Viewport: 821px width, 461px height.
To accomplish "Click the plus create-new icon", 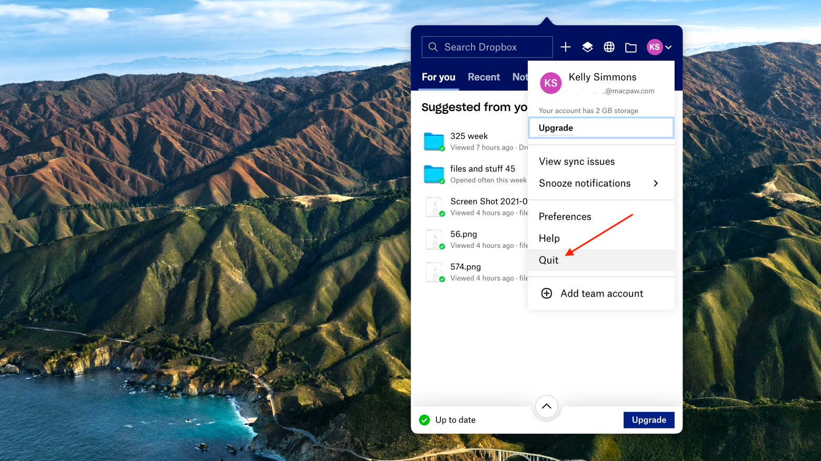I will [566, 47].
